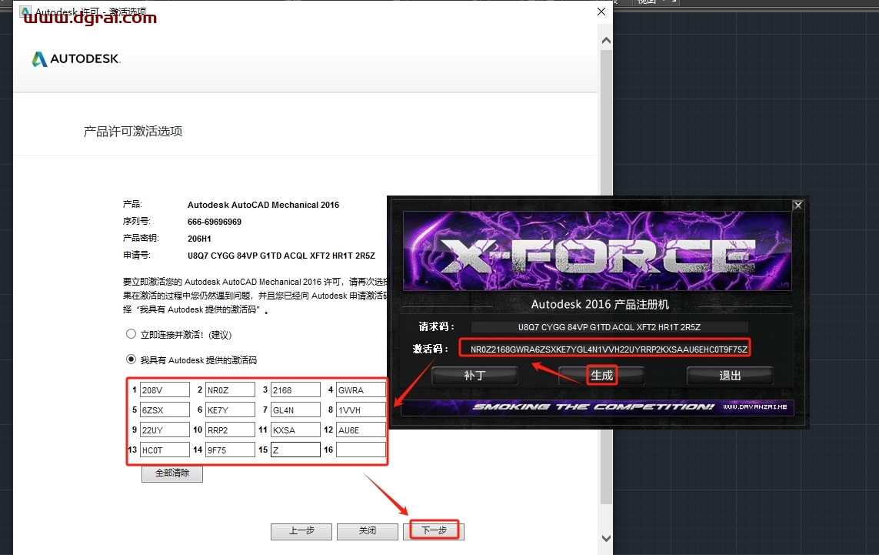Click the keygen close X icon
879x555 pixels.
797,205
